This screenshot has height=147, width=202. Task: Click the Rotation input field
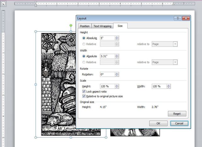107,74
